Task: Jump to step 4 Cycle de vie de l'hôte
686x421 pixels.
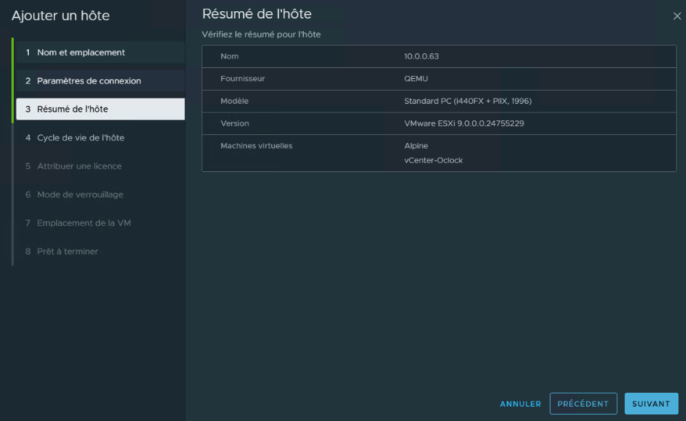Action: pos(80,137)
